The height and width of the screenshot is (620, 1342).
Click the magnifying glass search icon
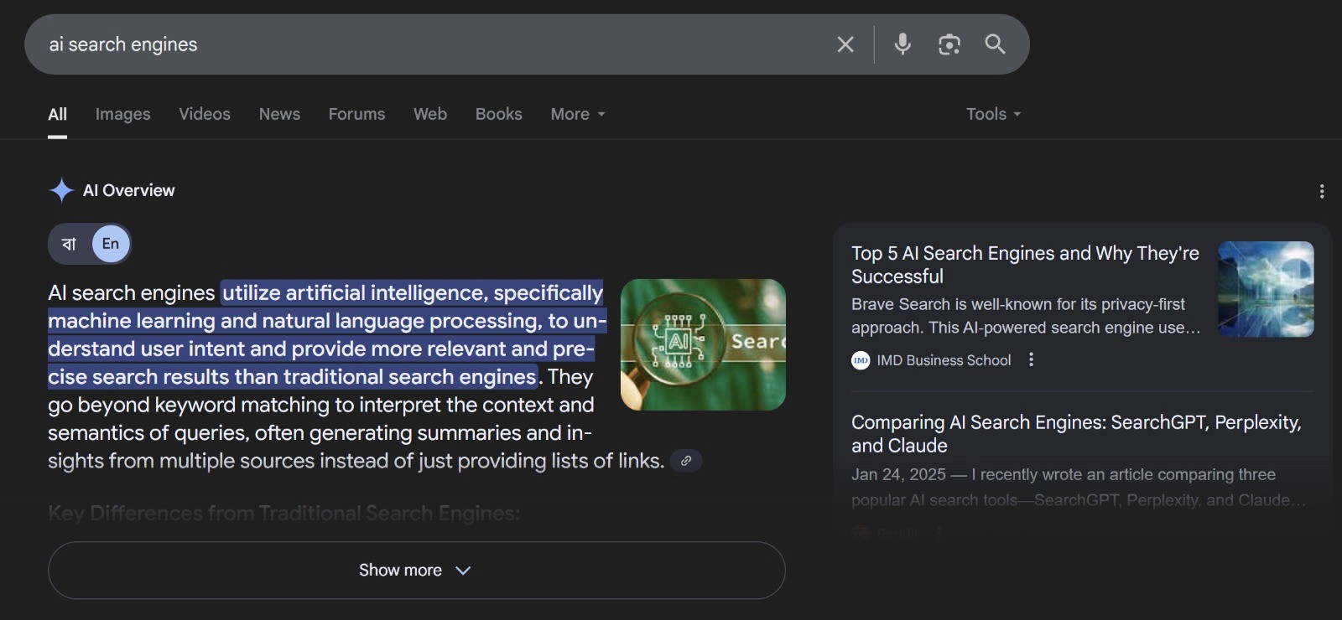pos(995,44)
